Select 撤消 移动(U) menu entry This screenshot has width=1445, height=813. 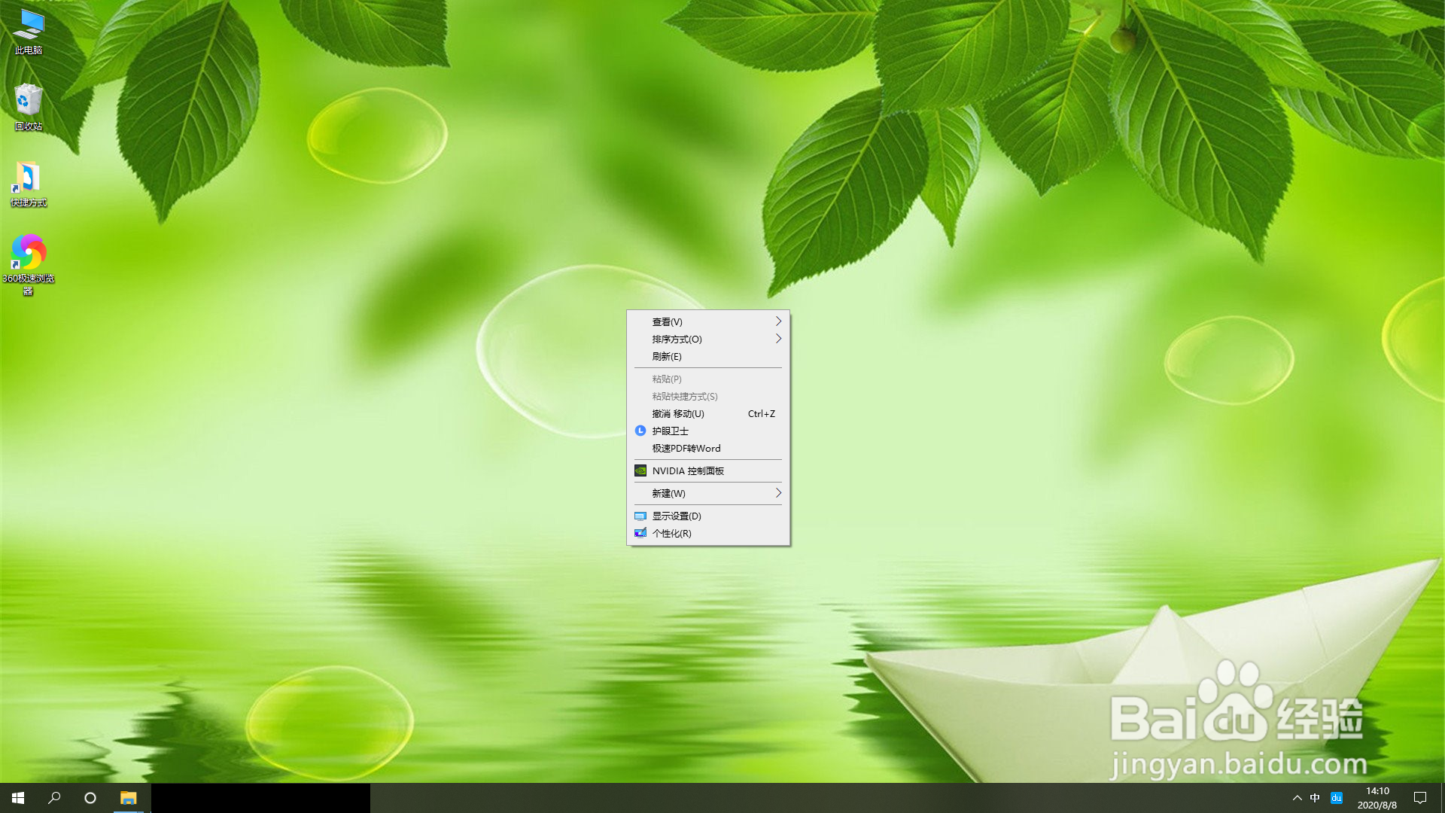click(678, 413)
